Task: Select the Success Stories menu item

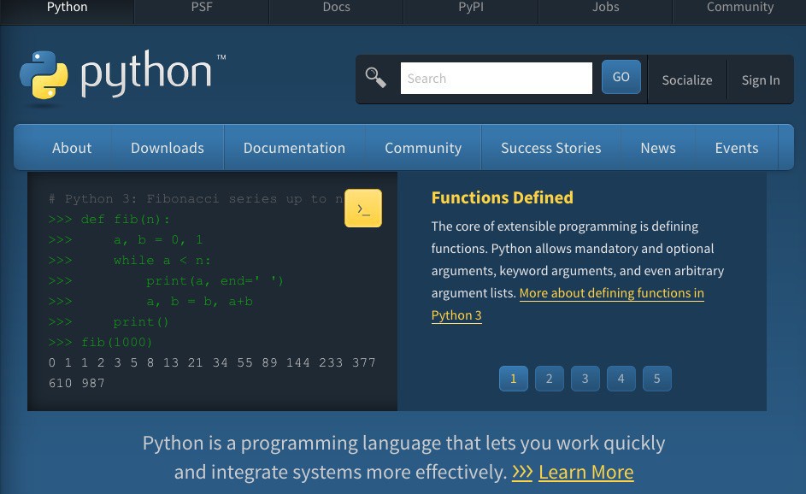Action: point(550,148)
